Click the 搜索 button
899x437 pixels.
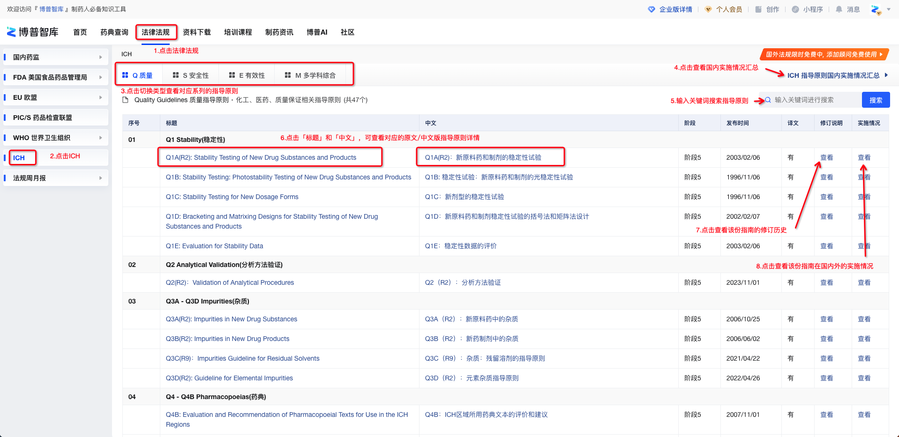(876, 100)
